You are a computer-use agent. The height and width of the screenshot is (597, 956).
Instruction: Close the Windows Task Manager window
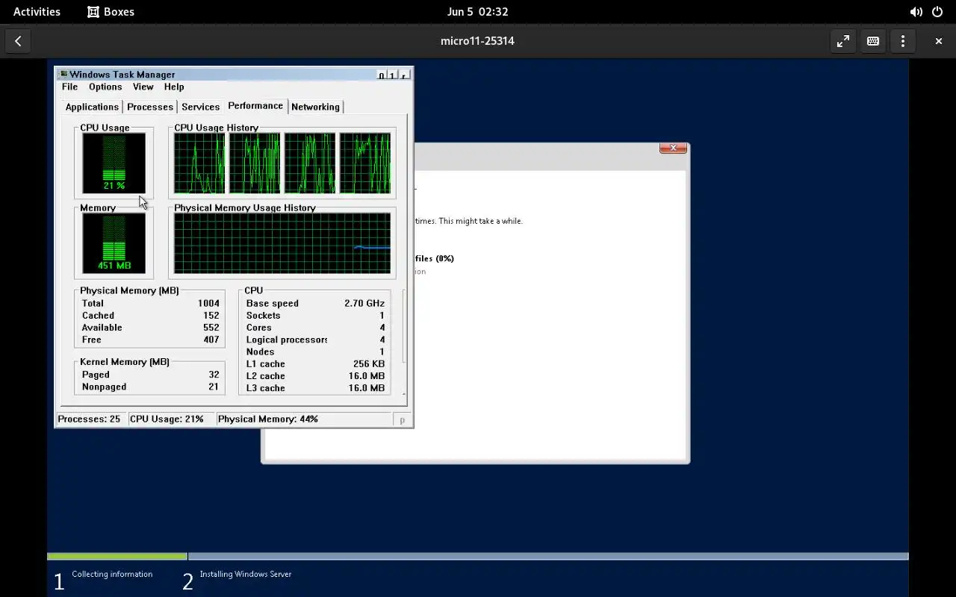pos(403,75)
